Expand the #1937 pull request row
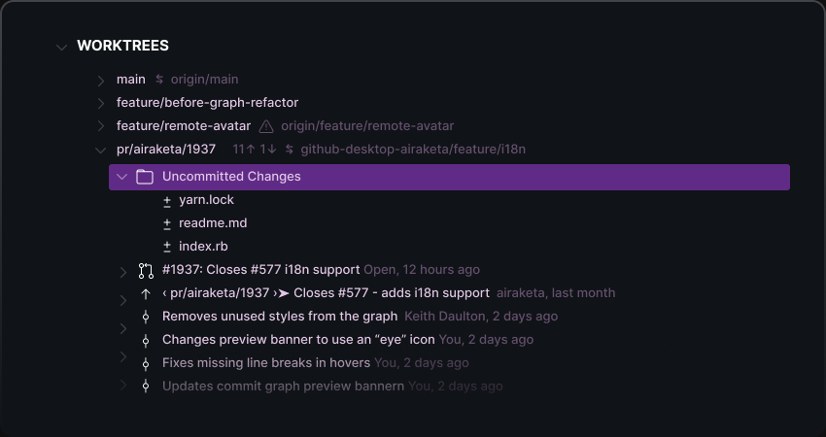The height and width of the screenshot is (437, 826). (123, 272)
